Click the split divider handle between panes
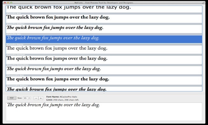This screenshot has height=125, width=208. 104,93
